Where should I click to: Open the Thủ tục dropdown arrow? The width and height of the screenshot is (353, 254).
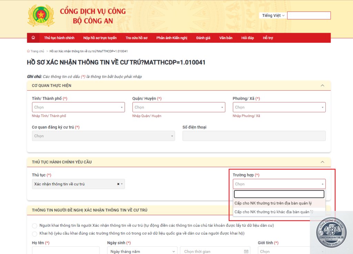[122, 184]
